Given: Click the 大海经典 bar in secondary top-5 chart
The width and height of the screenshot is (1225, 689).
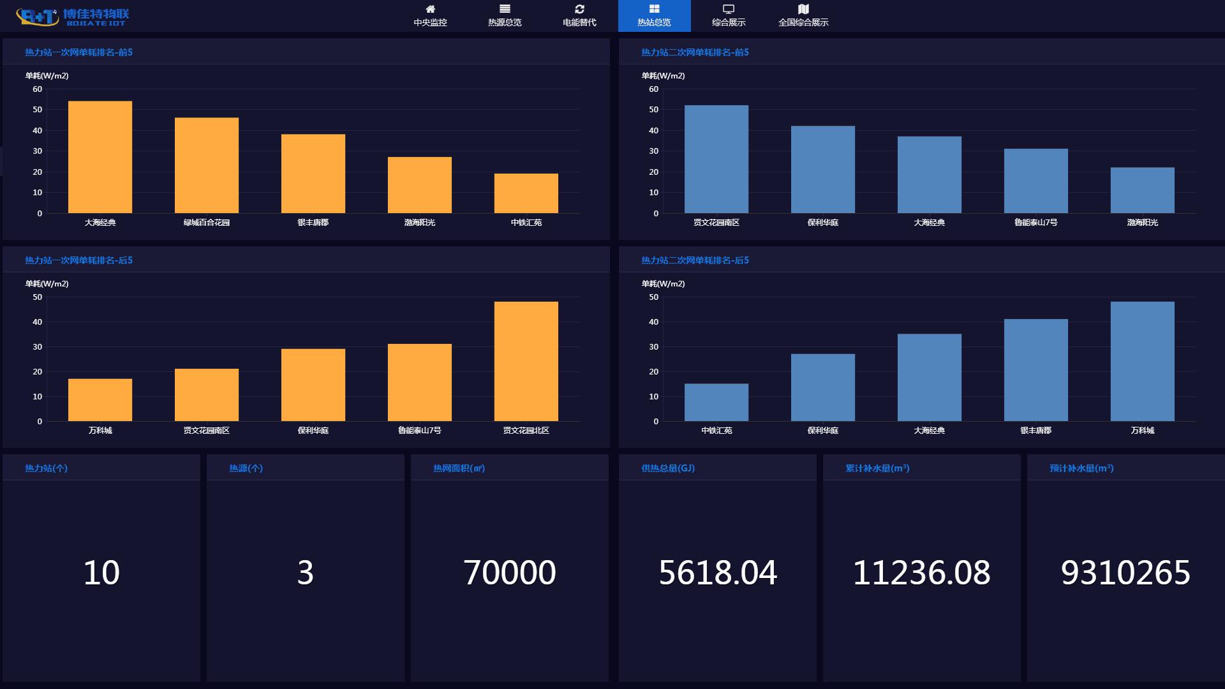Looking at the screenshot, I should click(930, 175).
